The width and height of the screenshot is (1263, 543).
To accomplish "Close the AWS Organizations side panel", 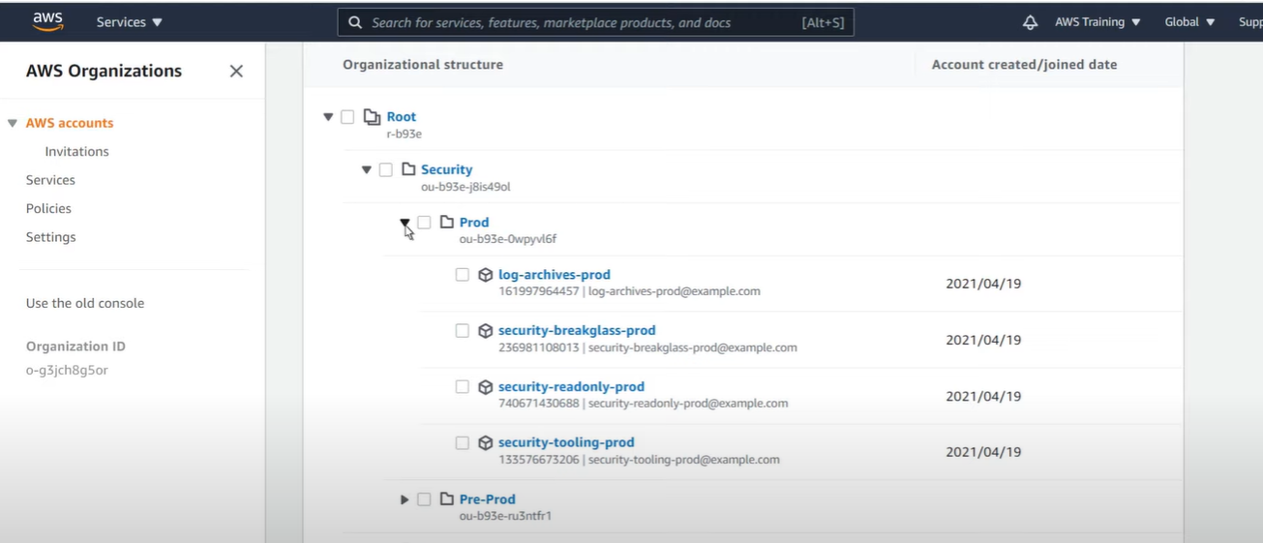I will [x=236, y=71].
